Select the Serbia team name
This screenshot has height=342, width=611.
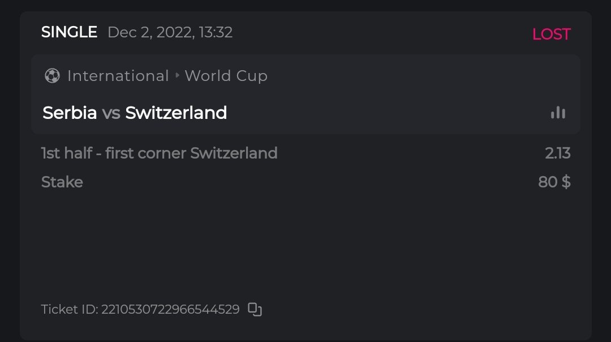coord(70,113)
